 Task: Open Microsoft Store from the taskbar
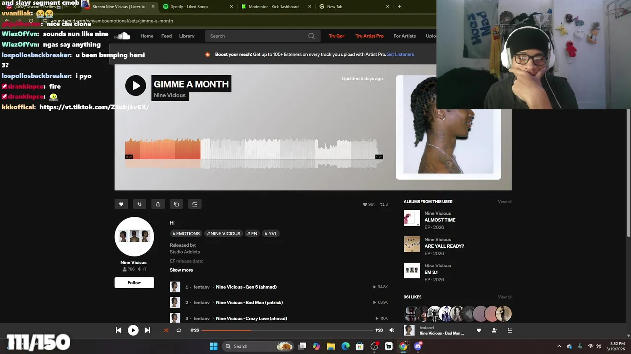coord(360,346)
